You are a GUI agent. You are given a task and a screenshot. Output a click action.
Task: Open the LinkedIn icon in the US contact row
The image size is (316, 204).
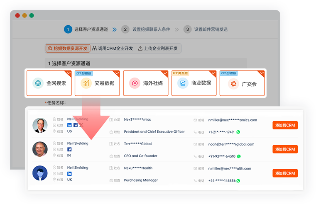coord(69,125)
